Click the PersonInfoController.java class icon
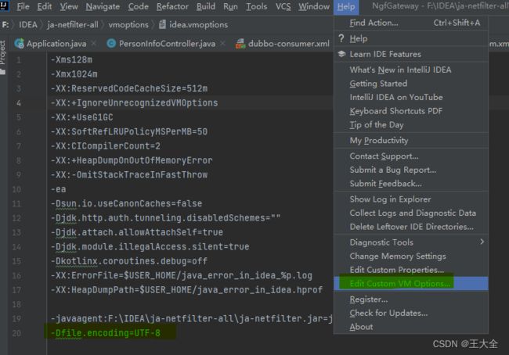The height and width of the screenshot is (355, 509). 111,44
